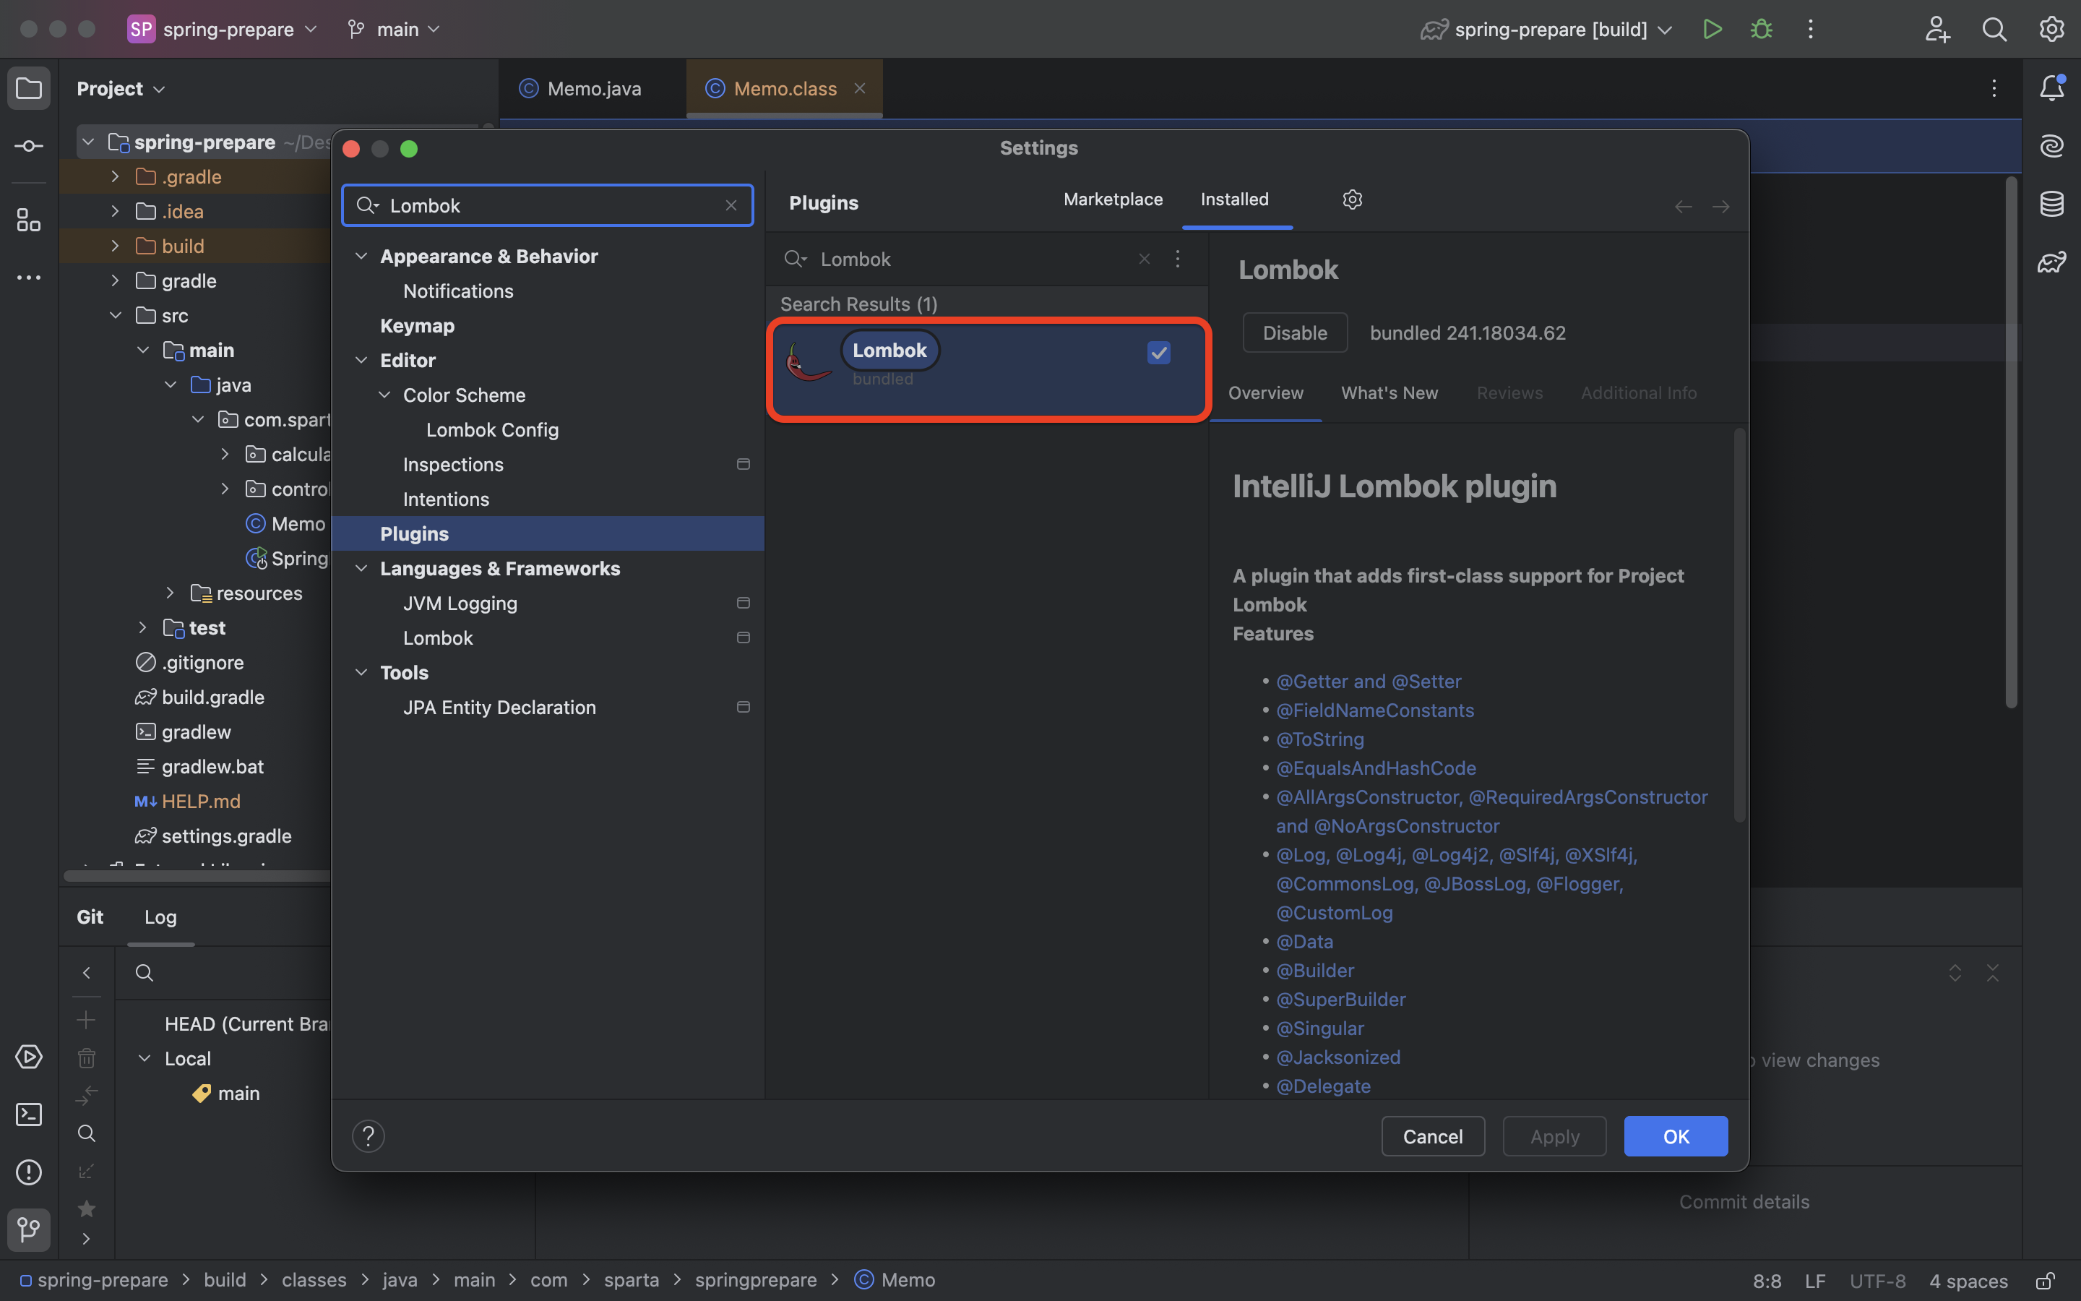Open the Gradle elephant tool window
Image resolution: width=2081 pixels, height=1301 pixels.
[x=2052, y=262]
